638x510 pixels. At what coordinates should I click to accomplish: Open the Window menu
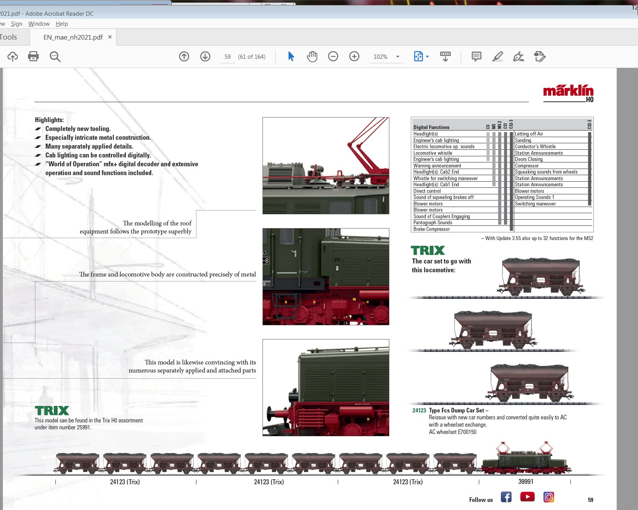pyautogui.click(x=39, y=24)
